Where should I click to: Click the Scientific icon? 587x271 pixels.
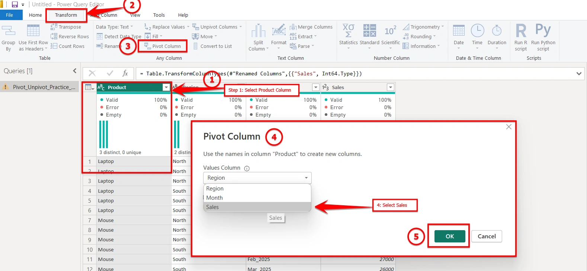pyautogui.click(x=391, y=31)
